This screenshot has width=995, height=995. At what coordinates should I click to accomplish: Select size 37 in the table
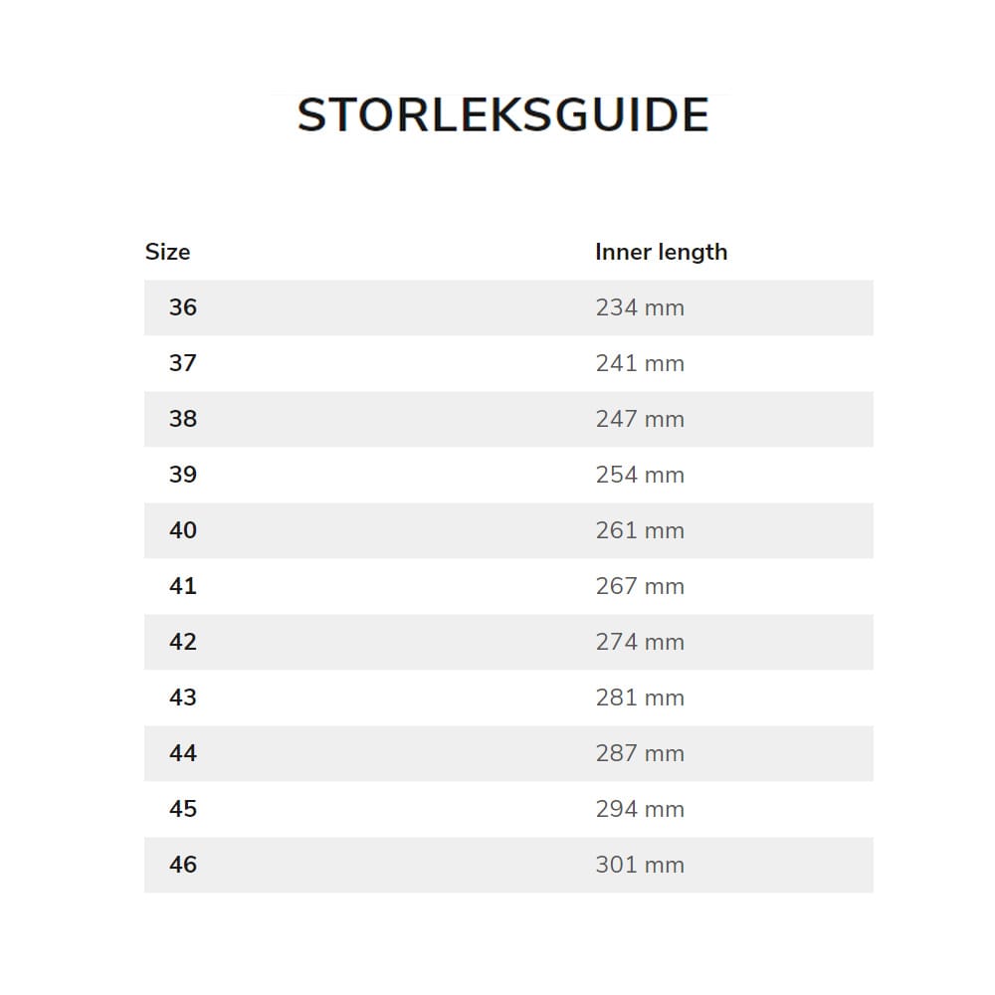[x=183, y=363]
